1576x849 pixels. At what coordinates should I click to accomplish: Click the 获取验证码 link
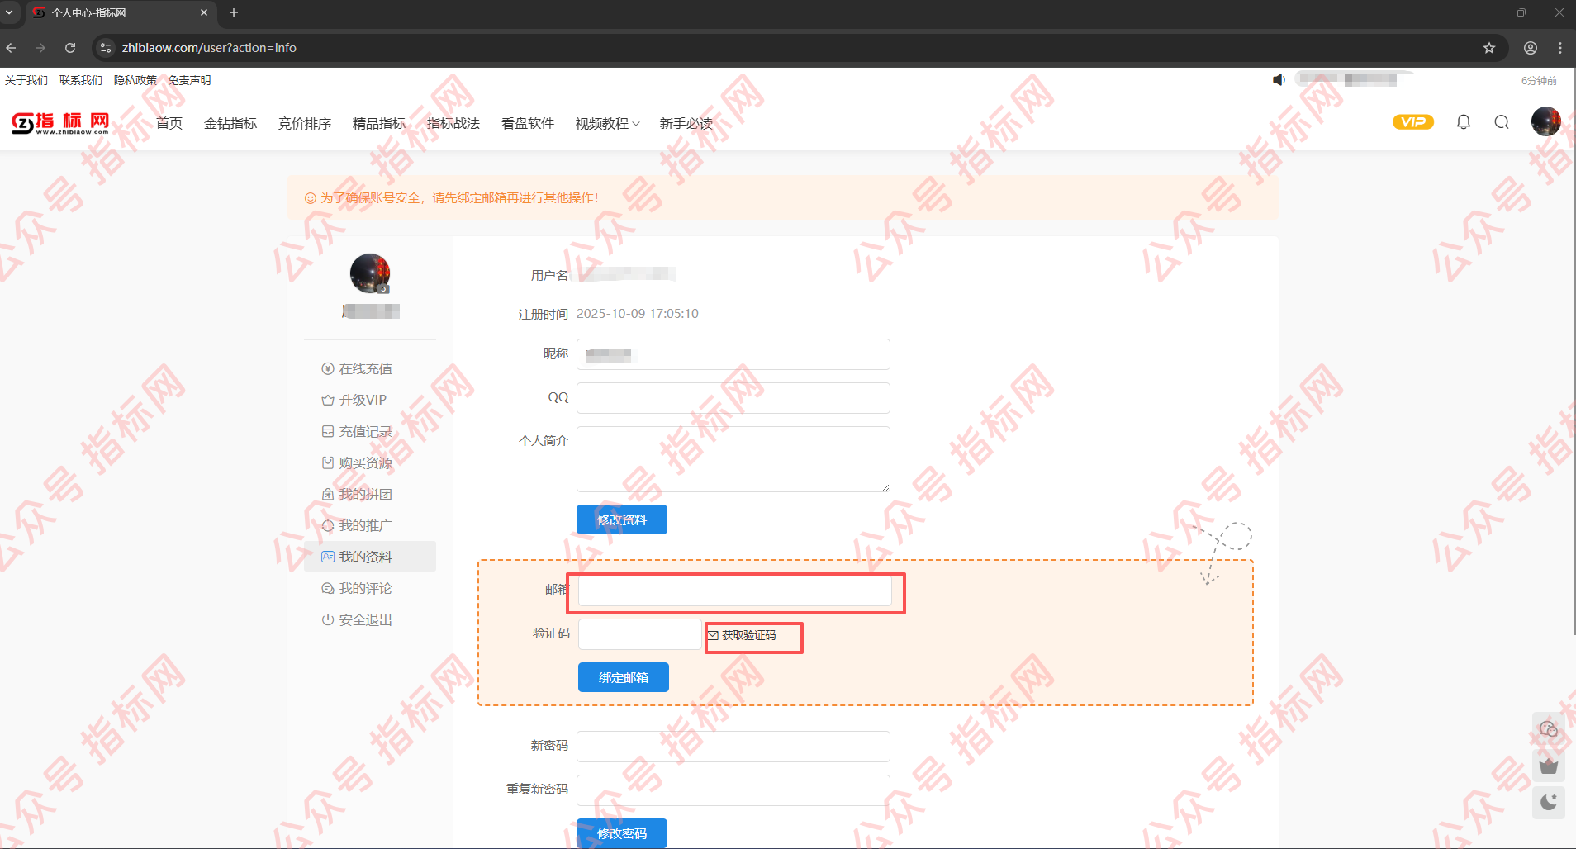[748, 635]
